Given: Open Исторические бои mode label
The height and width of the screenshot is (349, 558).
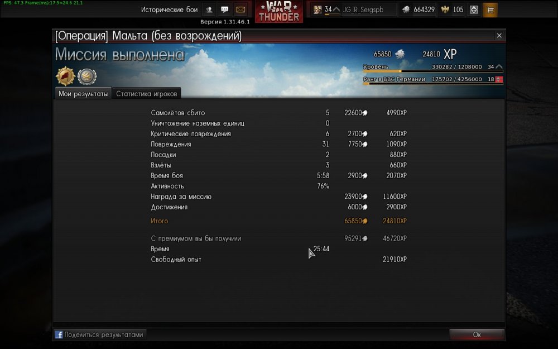Looking at the screenshot, I should tap(169, 9).
